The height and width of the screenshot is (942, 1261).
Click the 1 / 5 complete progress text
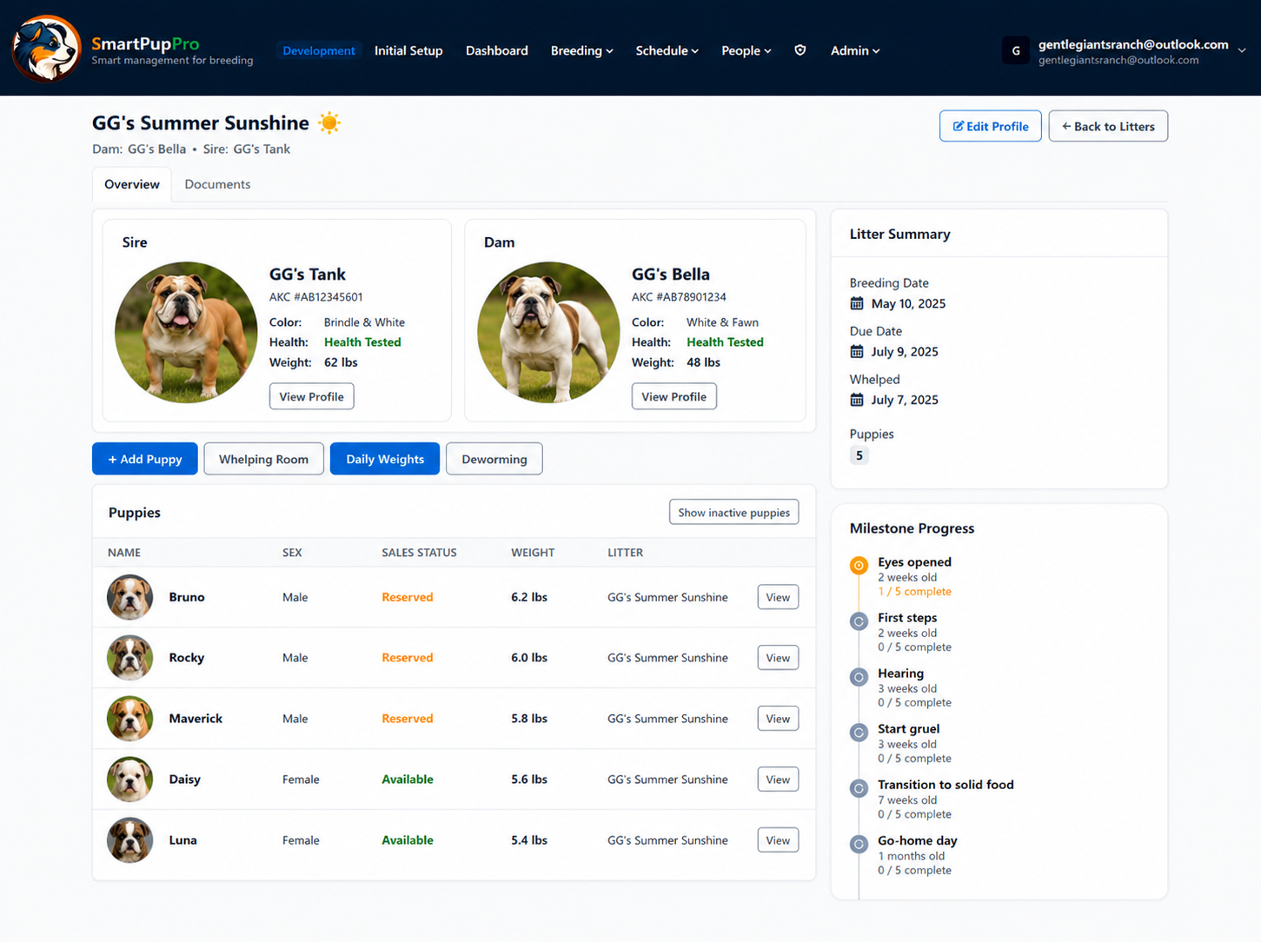914,592
